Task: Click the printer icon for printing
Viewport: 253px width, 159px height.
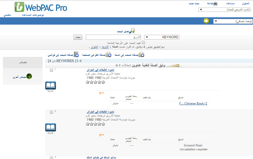Action: pos(215,4)
